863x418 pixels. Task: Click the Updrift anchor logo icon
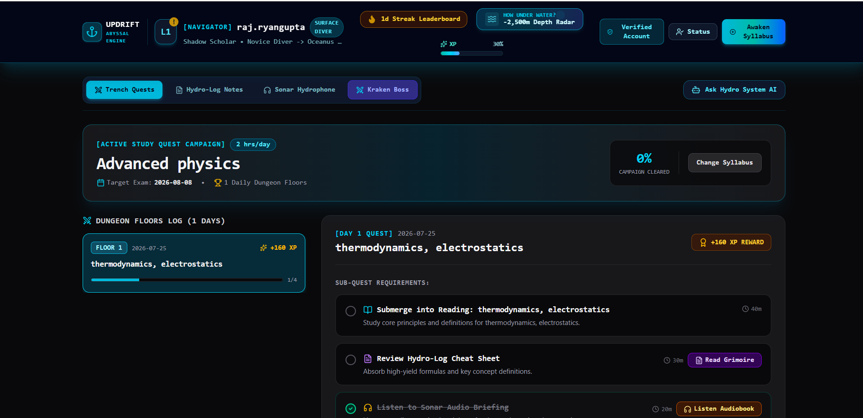[x=92, y=32]
